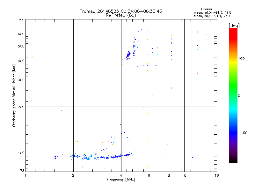255x191 pixels.
Task: Click the 'Frequency [MHz]' axis label
Action: click(x=121, y=180)
